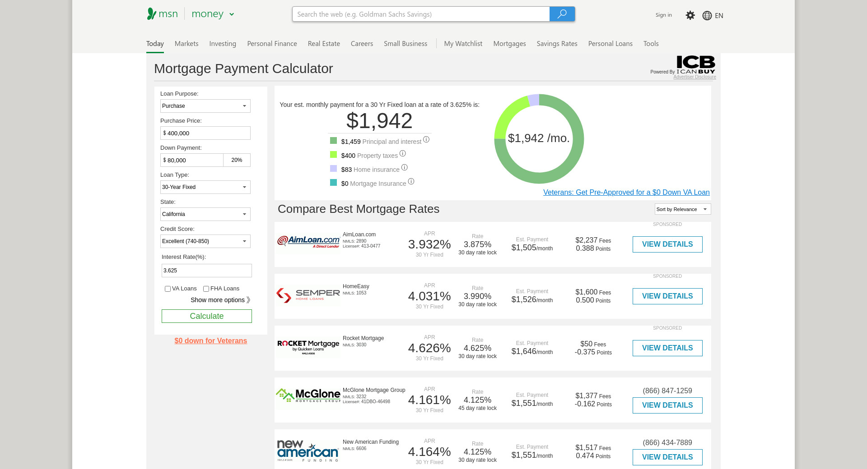Click the MSN butterfly logo
The image size is (867, 469).
point(152,14)
